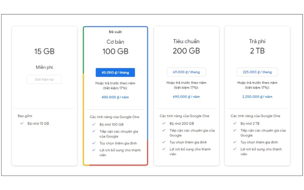The image size is (304, 190).
Task: Click checkmark icon beside Bộ nhớ 2 TB
Action: coord(234,123)
